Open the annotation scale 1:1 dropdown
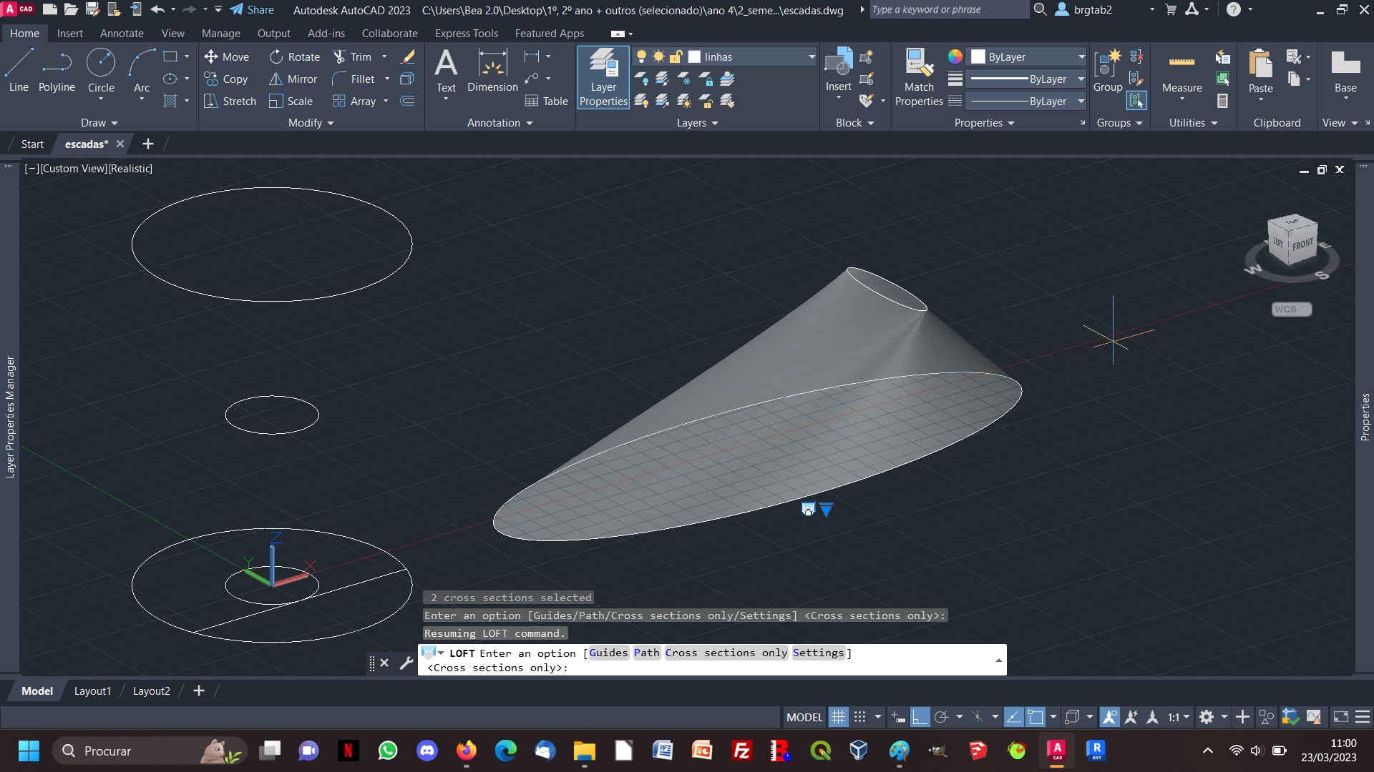This screenshot has height=772, width=1374. pos(1179,716)
